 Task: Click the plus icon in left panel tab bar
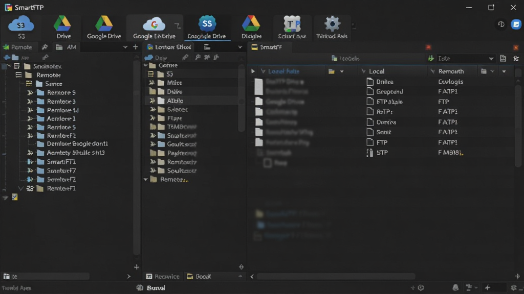coord(135,47)
